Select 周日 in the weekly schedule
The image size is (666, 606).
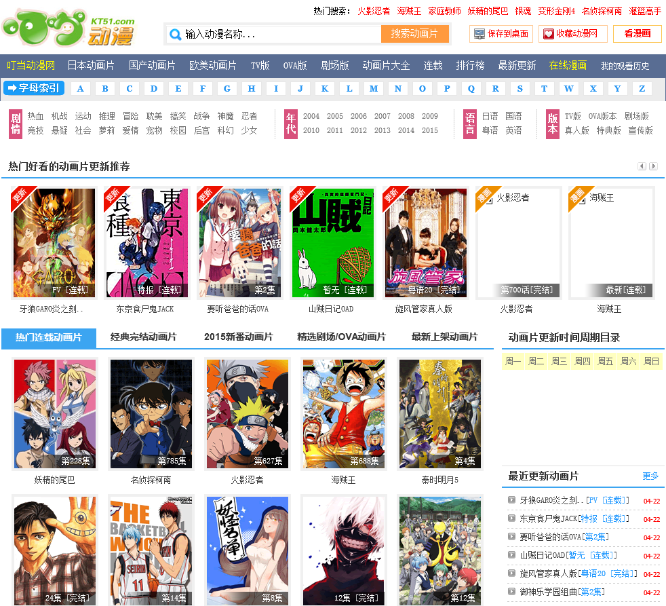652,361
